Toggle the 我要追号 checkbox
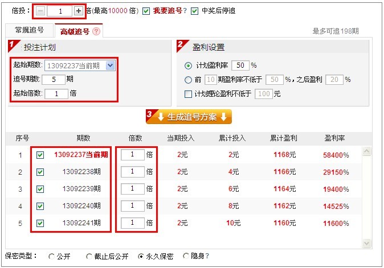This screenshot has height=268, width=384. 146,11
